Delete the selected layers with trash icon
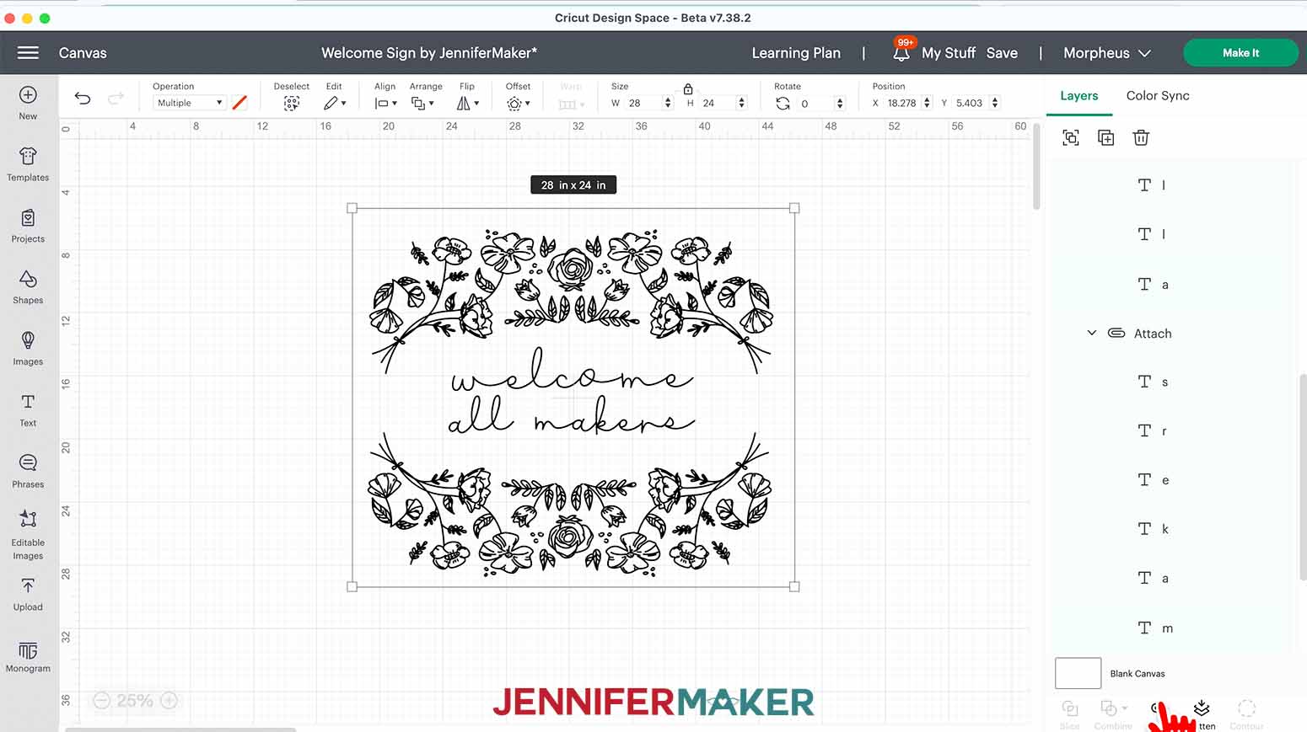1307x732 pixels. point(1141,137)
